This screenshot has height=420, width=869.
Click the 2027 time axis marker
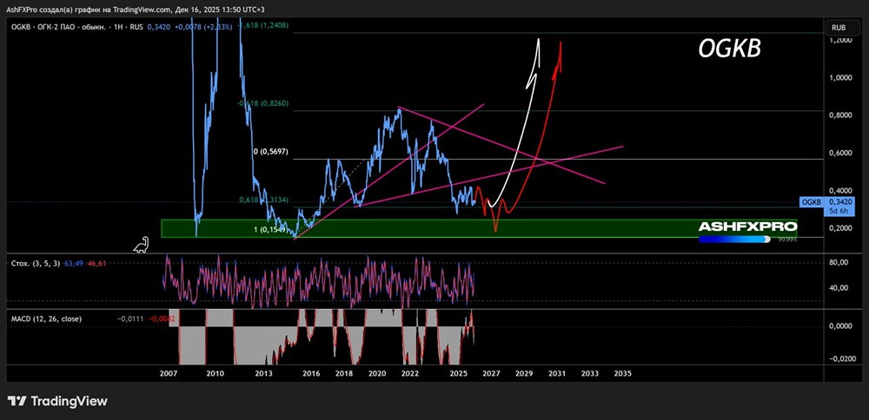pyautogui.click(x=491, y=373)
